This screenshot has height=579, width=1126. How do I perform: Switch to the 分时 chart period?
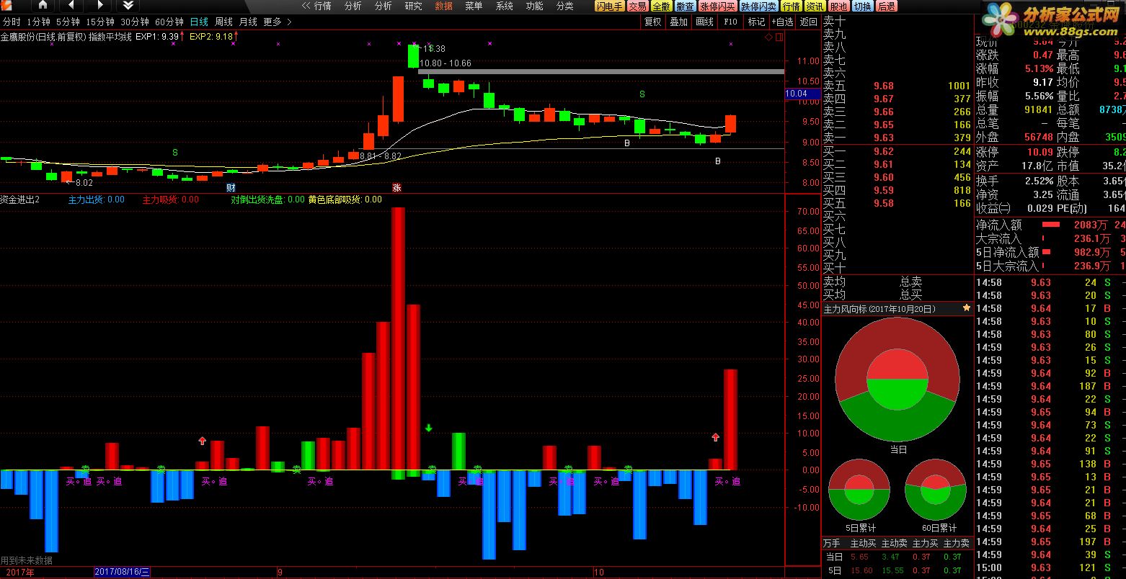point(12,22)
